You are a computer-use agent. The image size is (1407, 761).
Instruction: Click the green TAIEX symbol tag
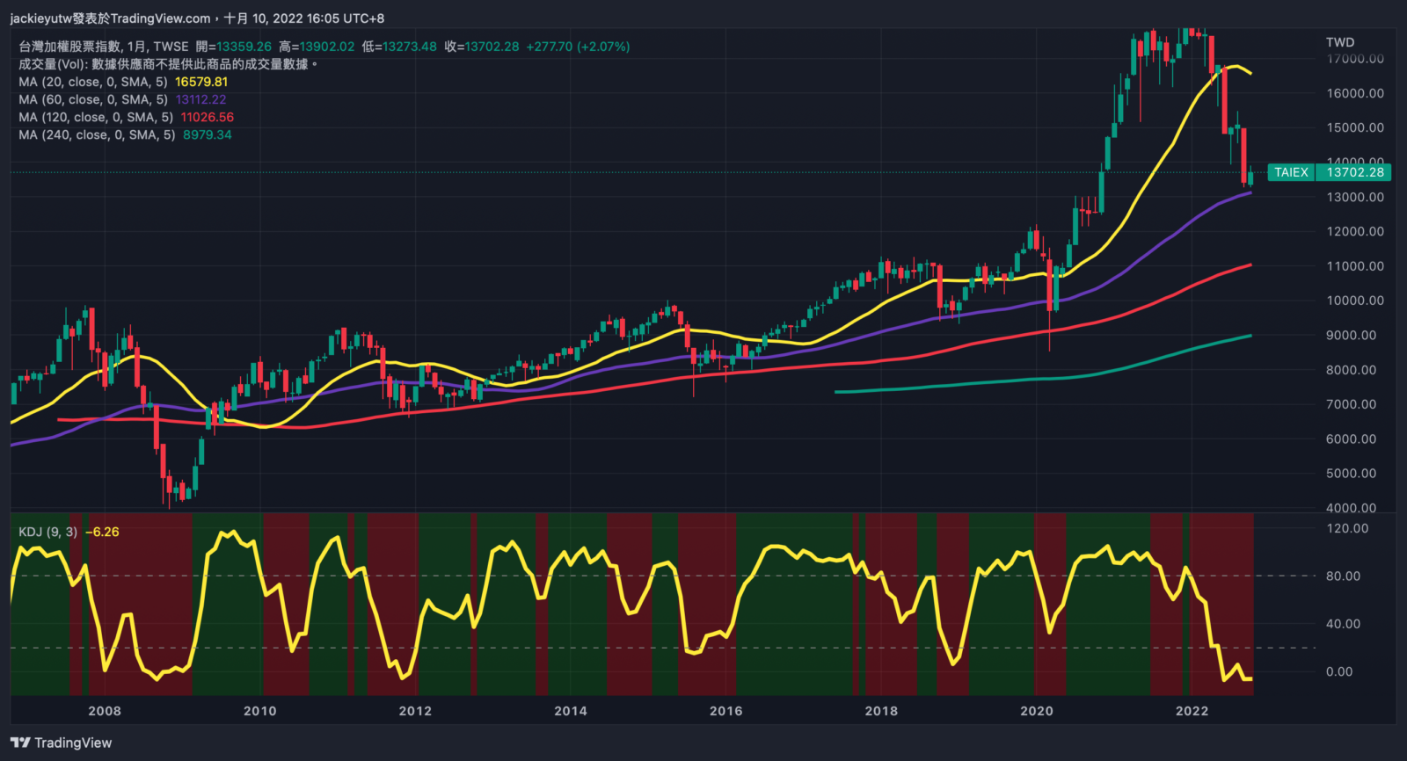(x=1291, y=172)
